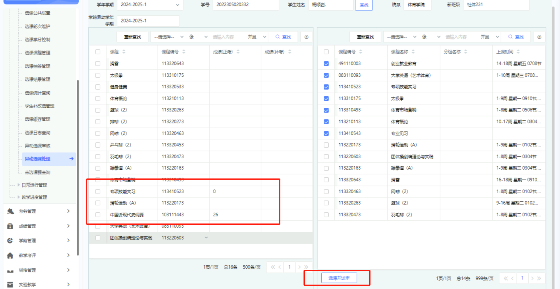Screen dimensions: 560x289
Task: Click the 考务管理 sidebar icon
Action: (x=10, y=211)
